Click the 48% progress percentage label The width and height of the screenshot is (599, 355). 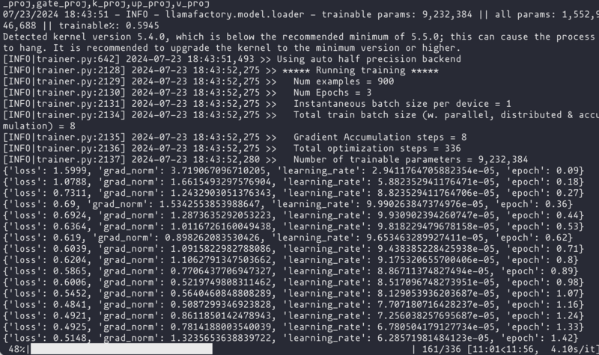16,349
